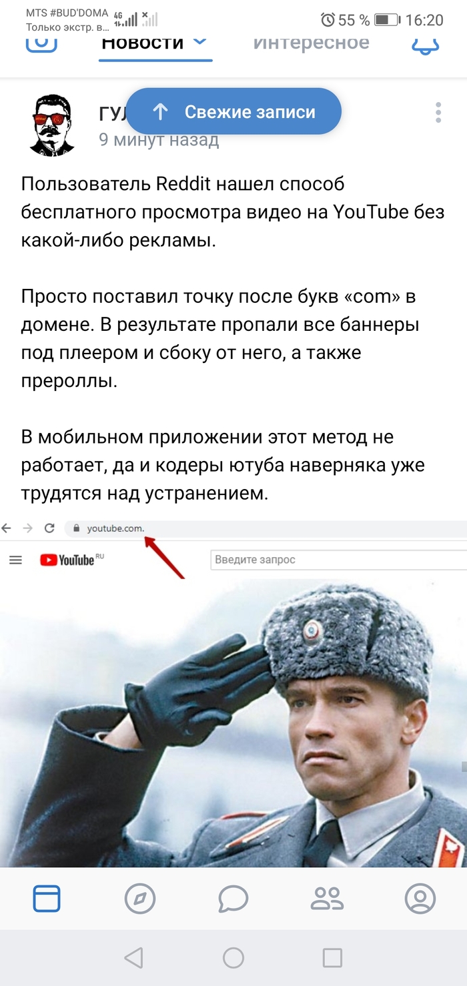467x986 pixels.
Task: Switch to the Интересное tab
Action: point(311,42)
